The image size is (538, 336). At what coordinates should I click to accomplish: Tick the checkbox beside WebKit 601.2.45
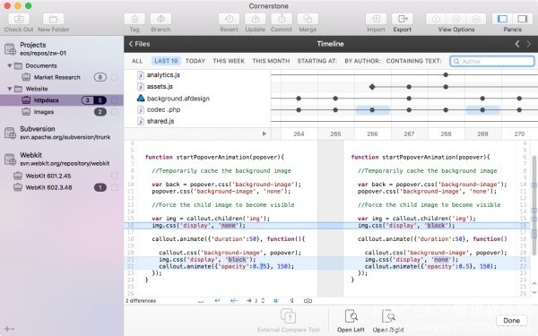[115, 176]
